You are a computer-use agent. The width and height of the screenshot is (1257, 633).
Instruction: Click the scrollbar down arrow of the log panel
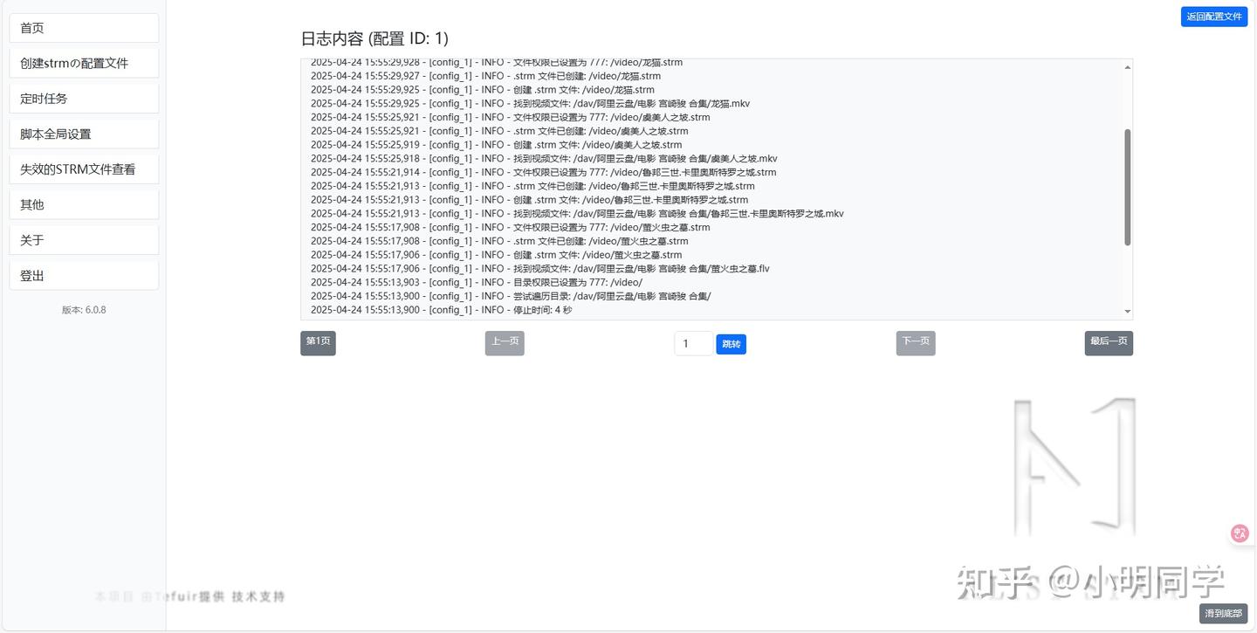[1126, 311]
